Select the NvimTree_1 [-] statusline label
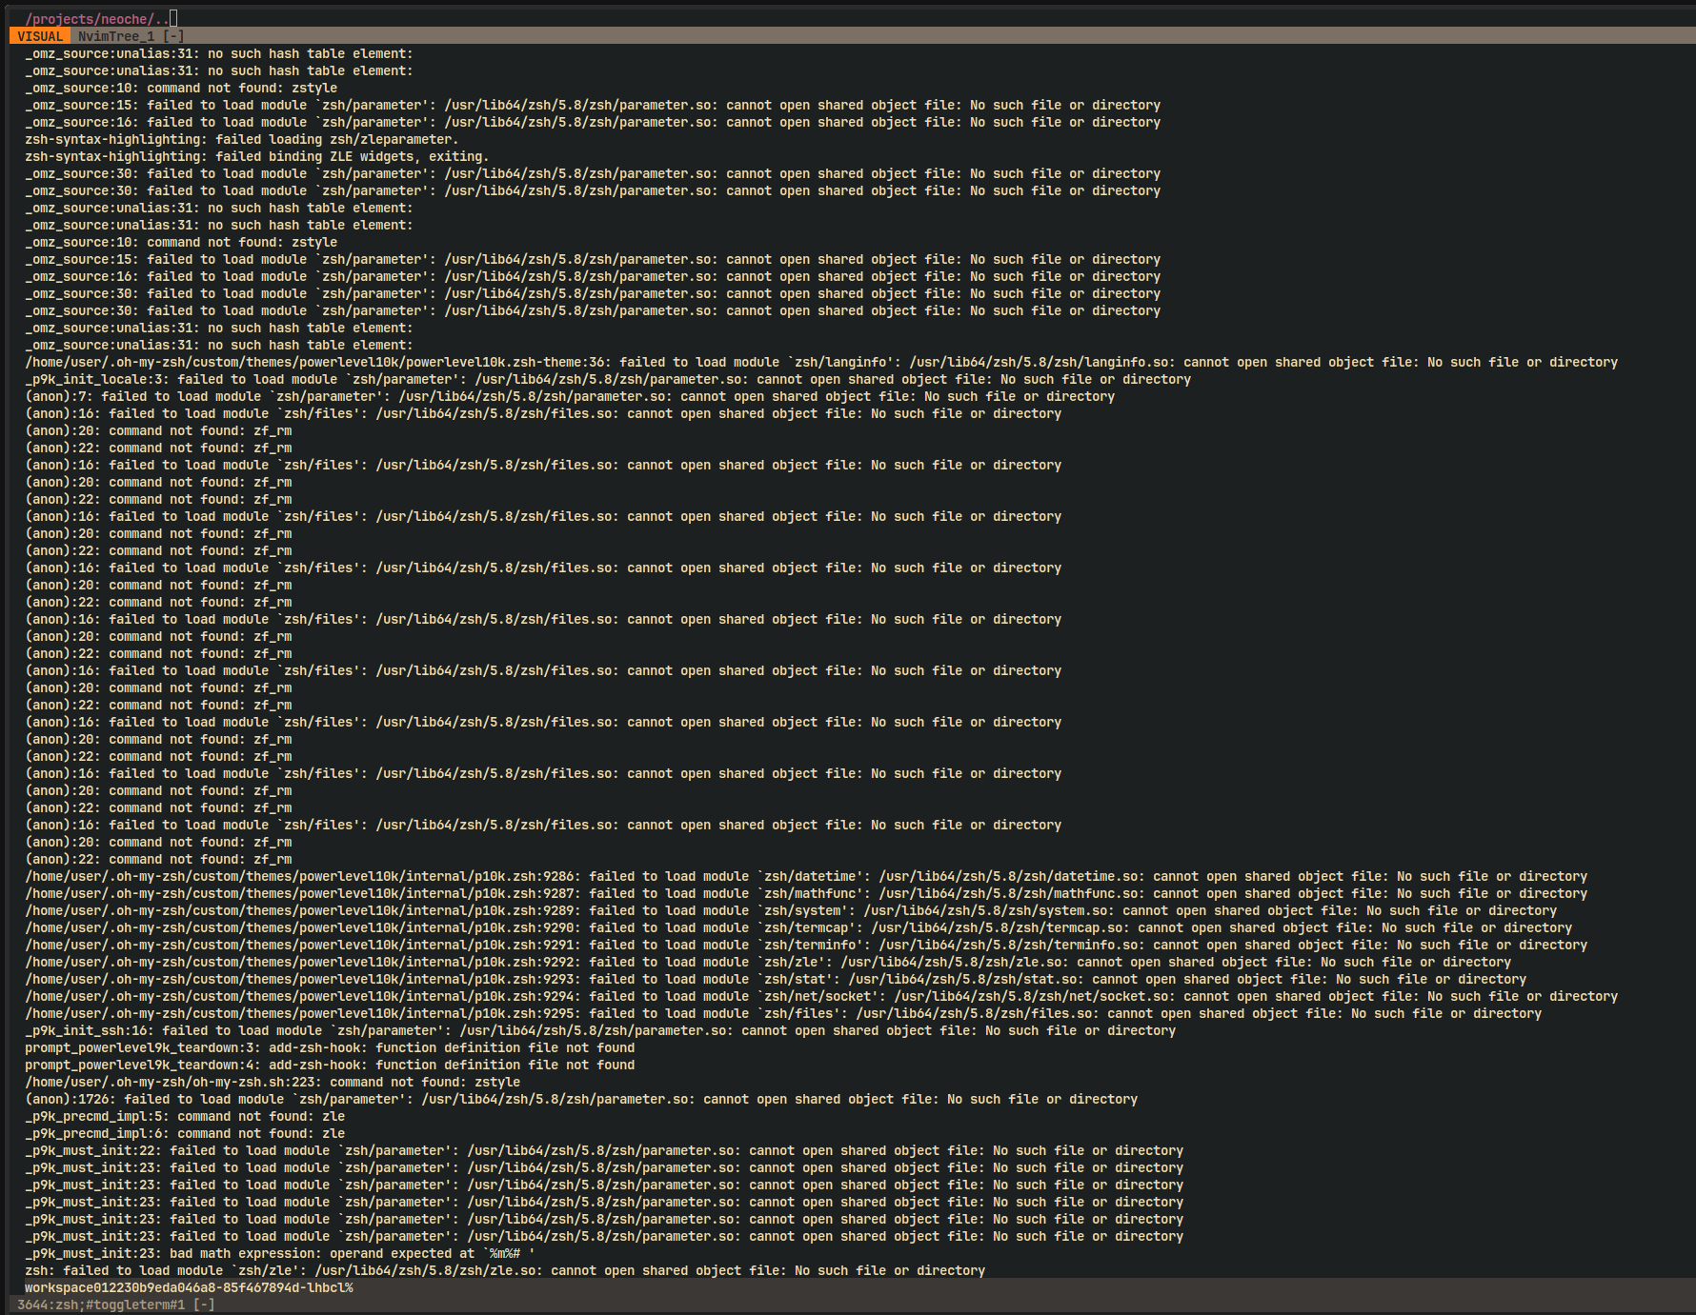This screenshot has height=1315, width=1696. tap(131, 36)
